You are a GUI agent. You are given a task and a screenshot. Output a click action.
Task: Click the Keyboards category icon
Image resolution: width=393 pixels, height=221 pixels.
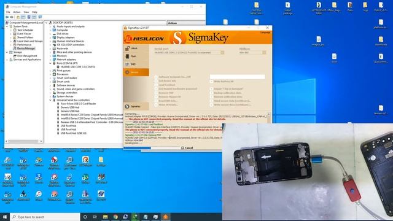coord(54,48)
